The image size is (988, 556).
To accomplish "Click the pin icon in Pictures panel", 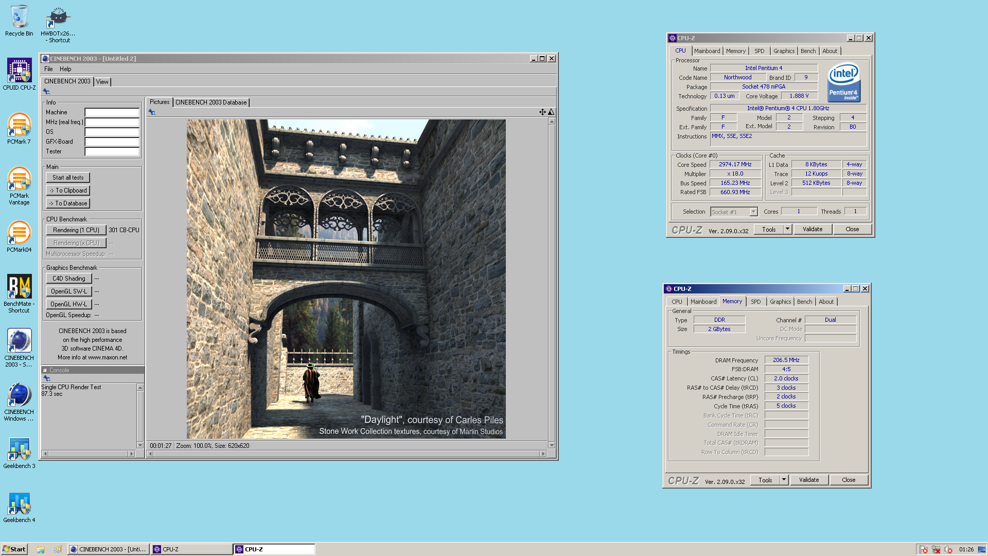I will [x=152, y=112].
